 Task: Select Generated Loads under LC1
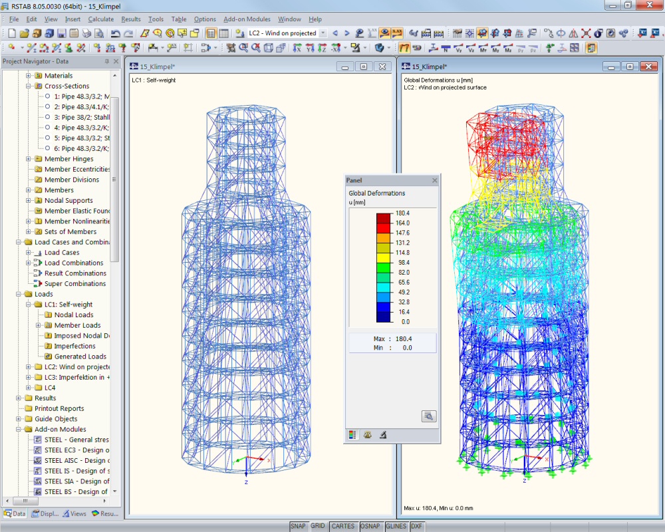[76, 356]
